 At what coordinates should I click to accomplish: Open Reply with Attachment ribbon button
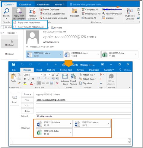(x=19, y=14)
